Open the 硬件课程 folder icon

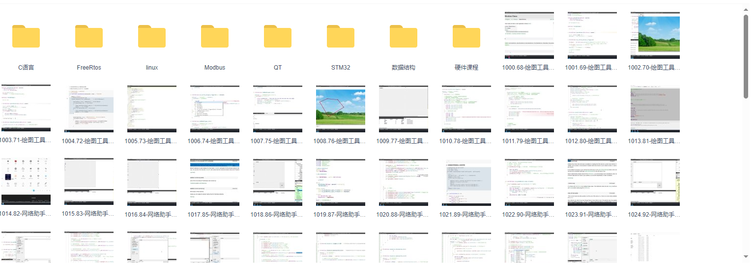[x=466, y=36]
